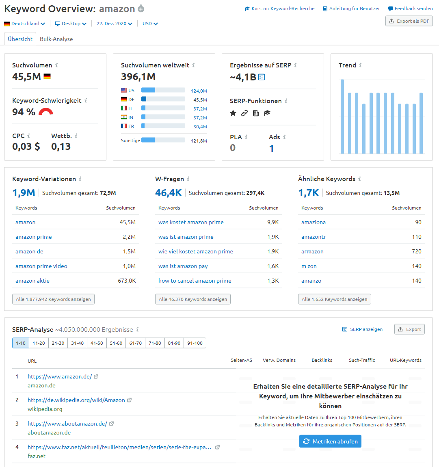Click the info icon beside W-Fragen
The width and height of the screenshot is (439, 467).
coord(188,179)
